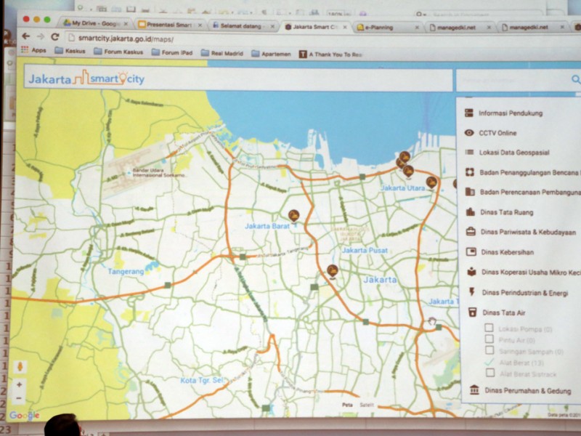Open the CCTV Online menu item
The width and height of the screenshot is (581, 436).
[x=497, y=133]
